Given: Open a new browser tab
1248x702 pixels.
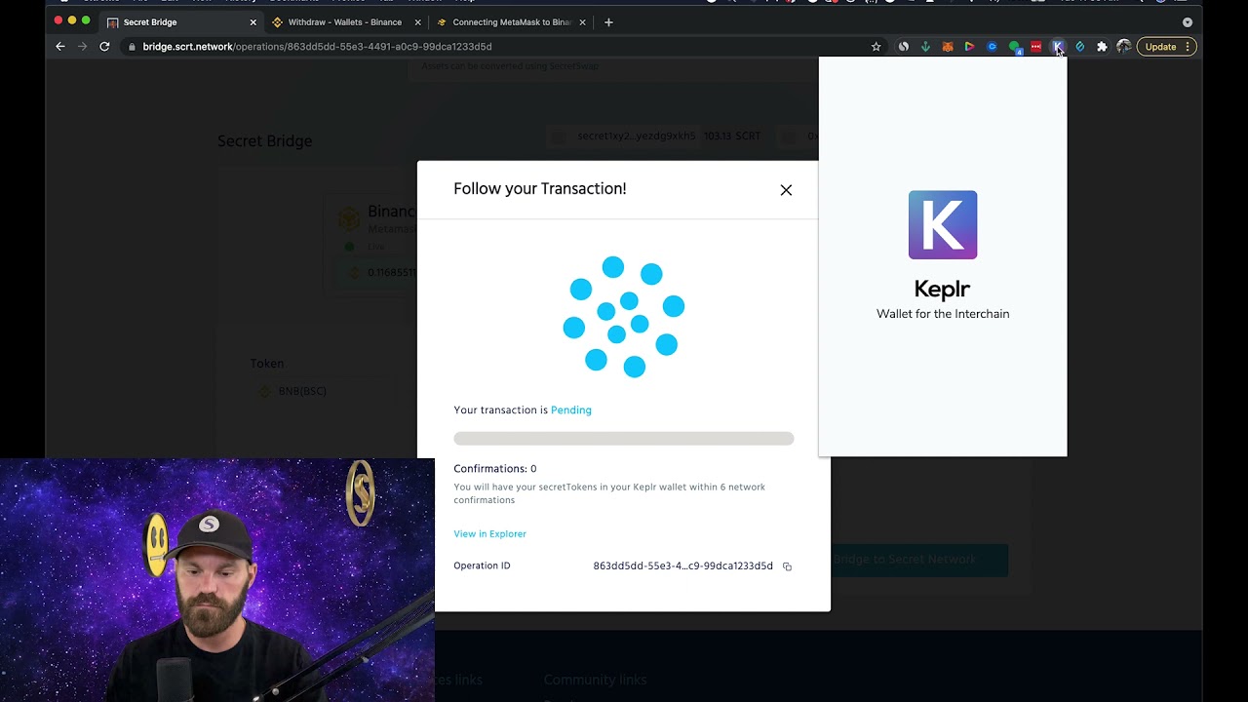Looking at the screenshot, I should [x=608, y=22].
